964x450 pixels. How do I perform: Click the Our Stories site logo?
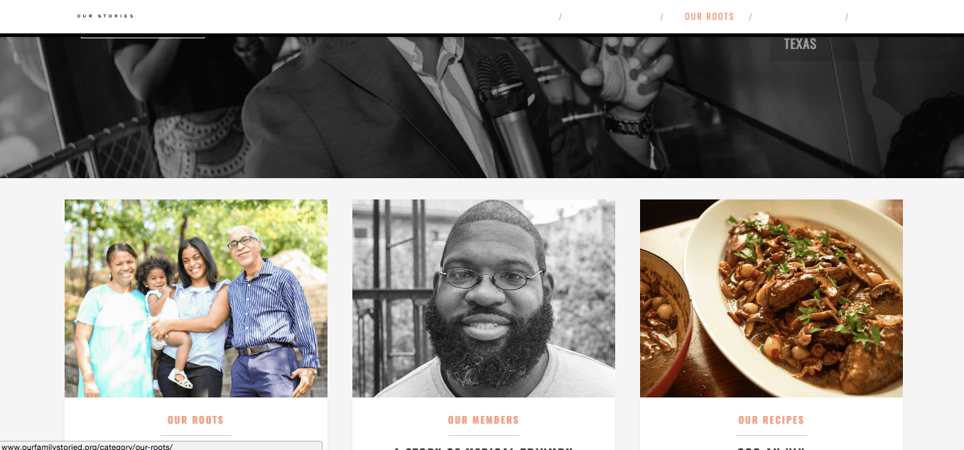[x=105, y=16]
